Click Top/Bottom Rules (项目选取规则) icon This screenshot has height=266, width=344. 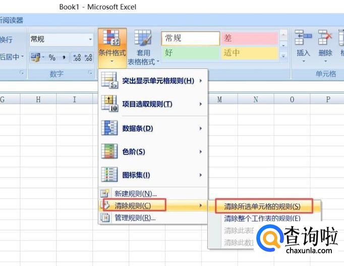pos(109,104)
